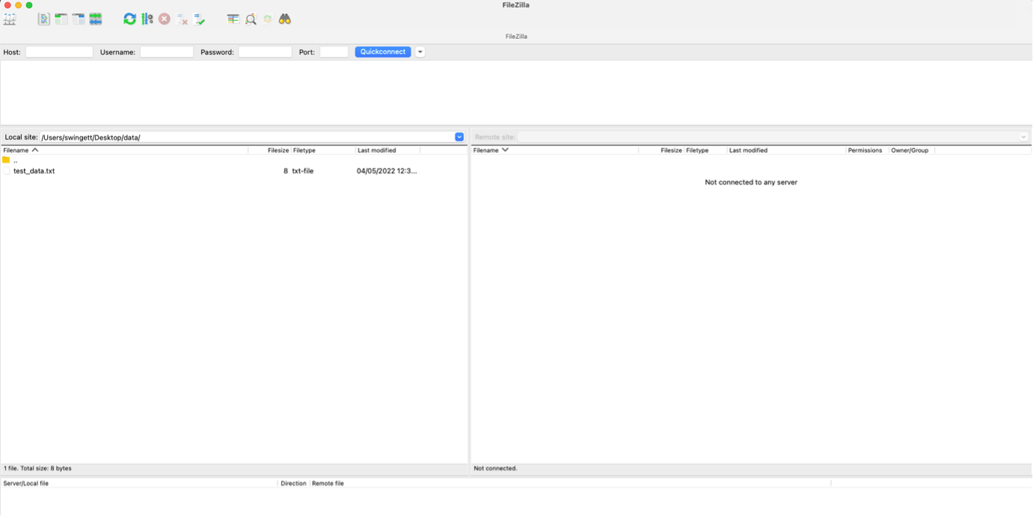The height and width of the screenshot is (518, 1036).
Task: Maximize the window with green button
Action: click(x=30, y=5)
